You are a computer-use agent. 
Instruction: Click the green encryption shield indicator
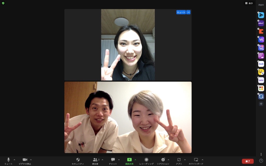[x=3, y=3]
